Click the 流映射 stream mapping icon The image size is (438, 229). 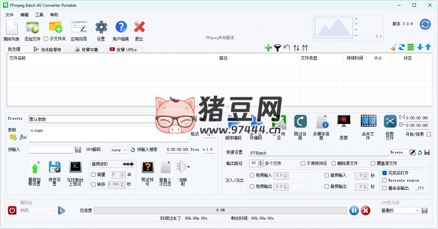(x=183, y=167)
